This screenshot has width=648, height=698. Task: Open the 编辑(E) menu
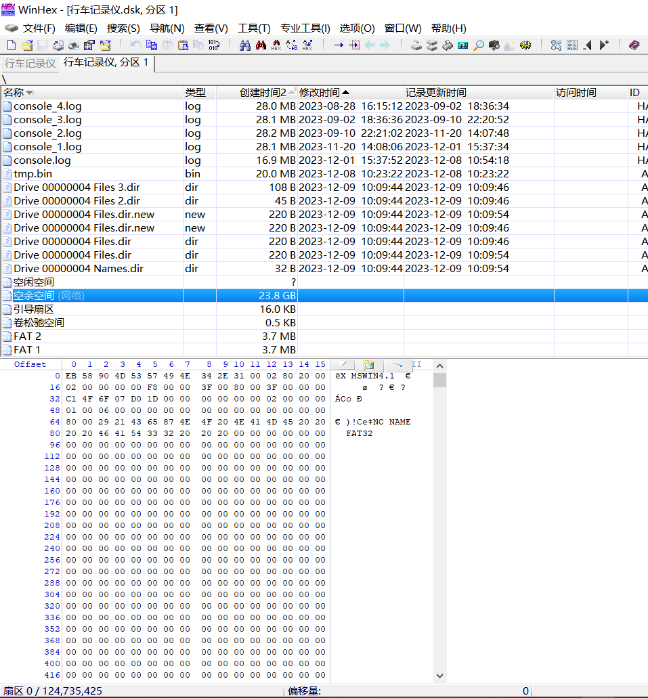click(x=81, y=28)
